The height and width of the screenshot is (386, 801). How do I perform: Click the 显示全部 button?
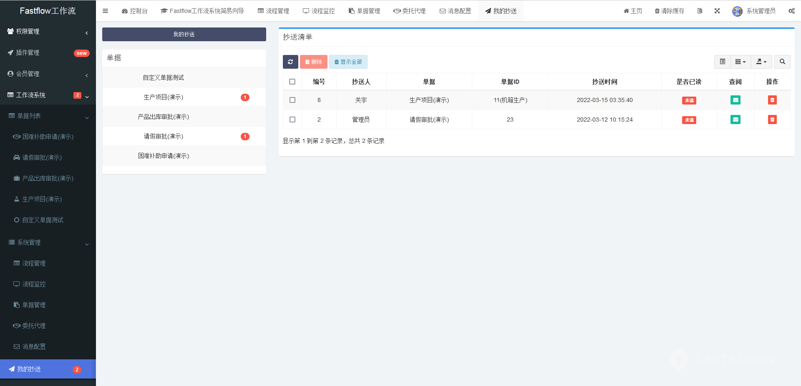point(348,62)
